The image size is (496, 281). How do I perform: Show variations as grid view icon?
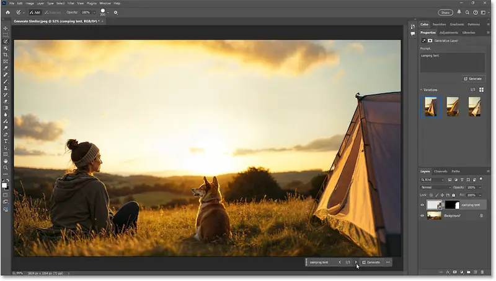click(x=482, y=90)
